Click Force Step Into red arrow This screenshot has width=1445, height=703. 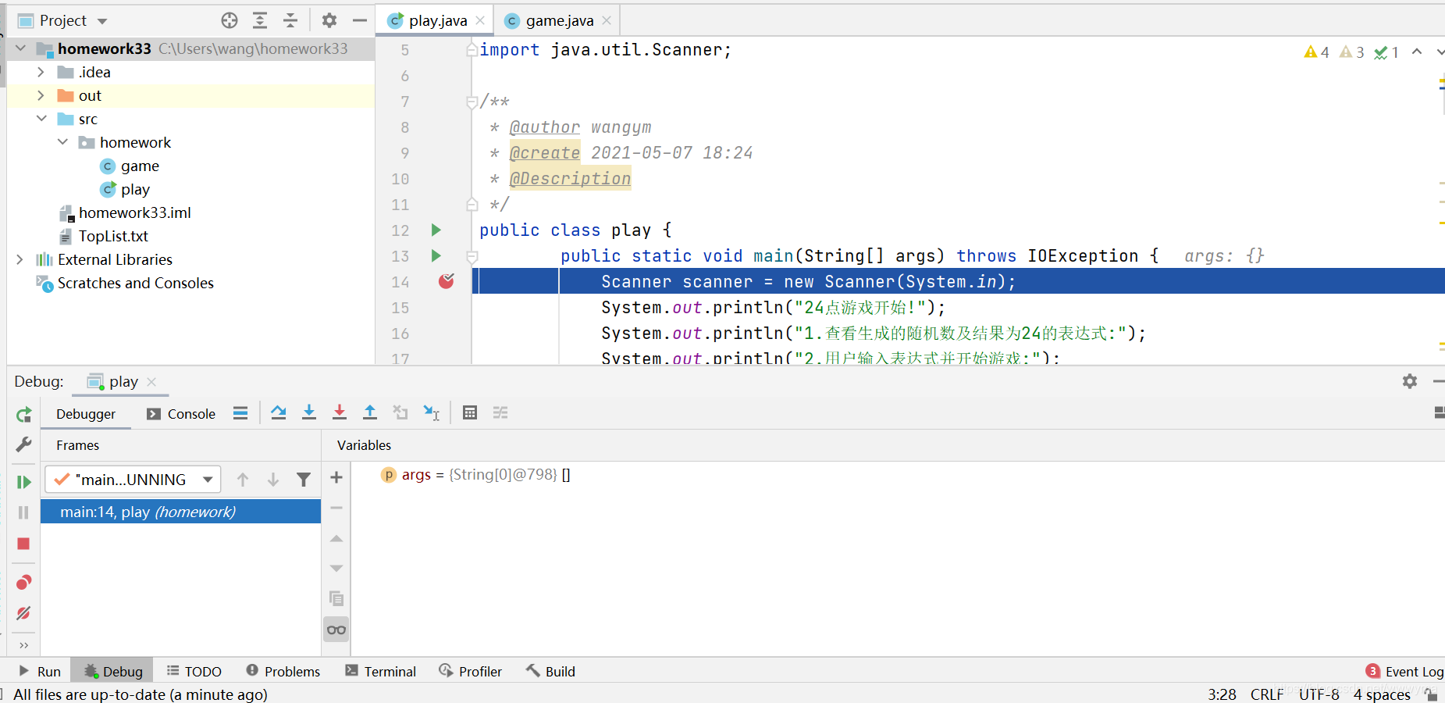click(340, 412)
